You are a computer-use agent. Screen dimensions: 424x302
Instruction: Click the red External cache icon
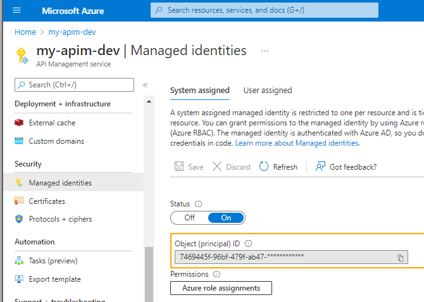click(x=19, y=123)
